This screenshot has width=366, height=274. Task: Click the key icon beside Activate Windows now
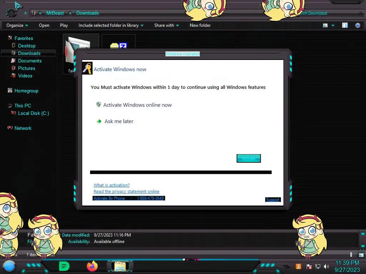pos(87,68)
